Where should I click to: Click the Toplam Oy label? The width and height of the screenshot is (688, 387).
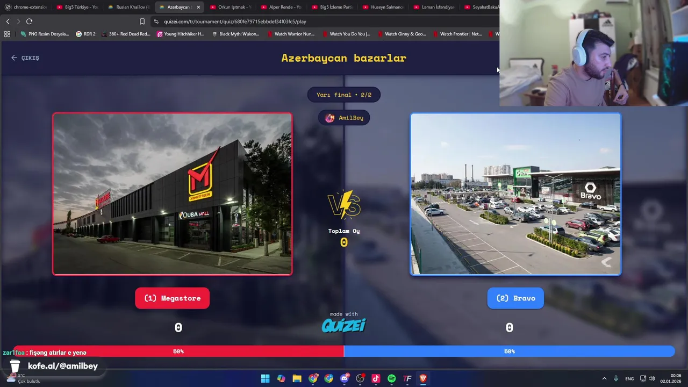coord(344,231)
